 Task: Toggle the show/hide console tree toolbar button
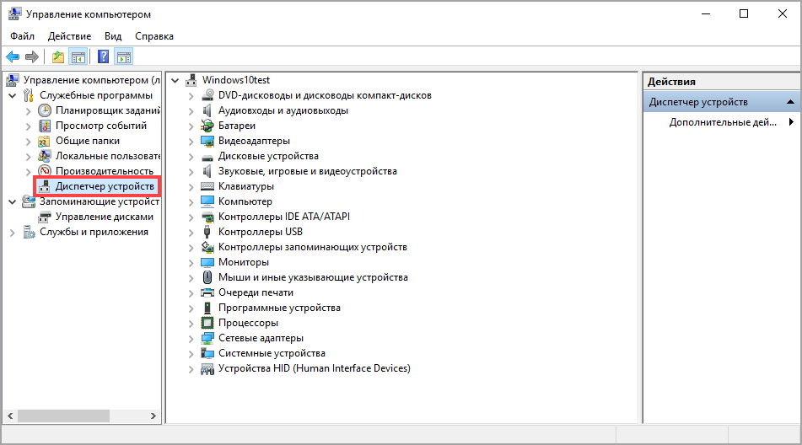coord(78,57)
